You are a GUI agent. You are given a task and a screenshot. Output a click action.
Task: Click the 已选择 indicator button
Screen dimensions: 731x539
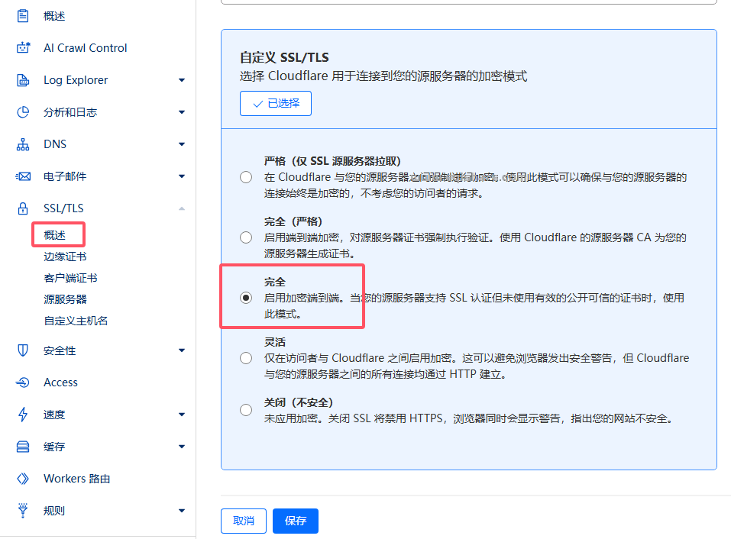click(x=275, y=103)
